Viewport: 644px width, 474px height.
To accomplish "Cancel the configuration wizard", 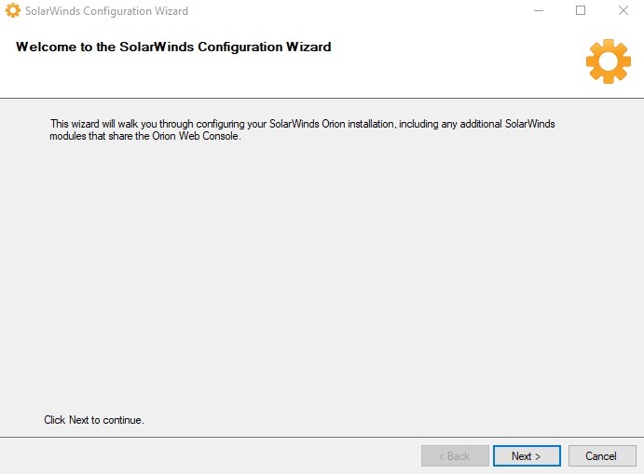I will [x=602, y=456].
